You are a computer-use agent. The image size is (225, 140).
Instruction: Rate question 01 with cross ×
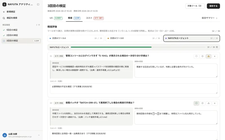coord(215,56)
